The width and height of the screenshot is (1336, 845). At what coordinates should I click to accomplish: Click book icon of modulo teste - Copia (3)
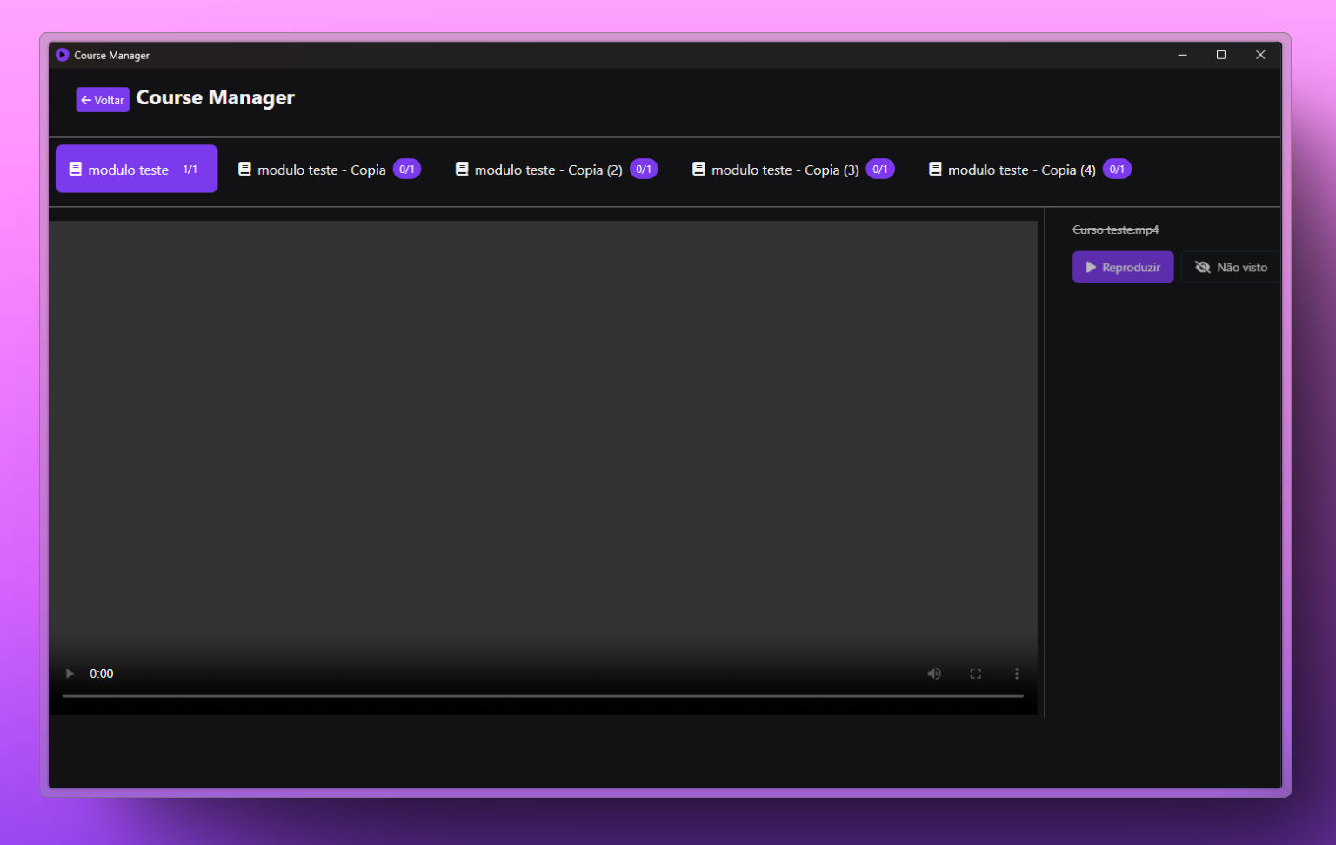698,169
